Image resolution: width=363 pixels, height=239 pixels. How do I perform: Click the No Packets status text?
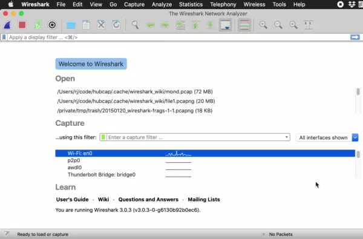coord(281,234)
